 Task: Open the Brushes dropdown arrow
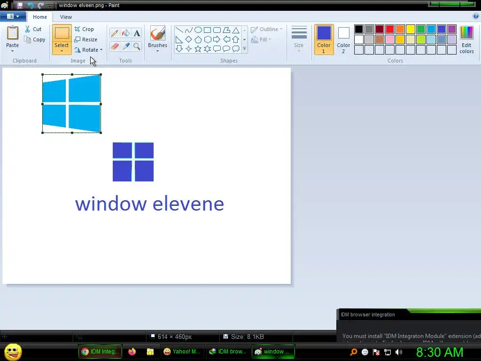pyautogui.click(x=158, y=51)
